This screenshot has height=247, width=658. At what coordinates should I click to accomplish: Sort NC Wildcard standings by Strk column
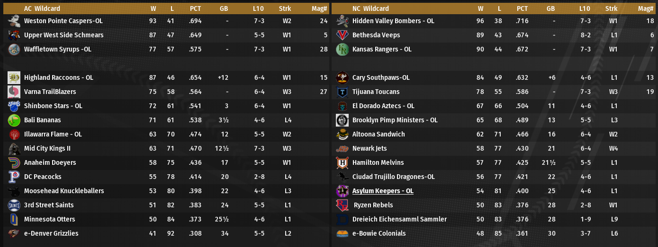coord(611,9)
